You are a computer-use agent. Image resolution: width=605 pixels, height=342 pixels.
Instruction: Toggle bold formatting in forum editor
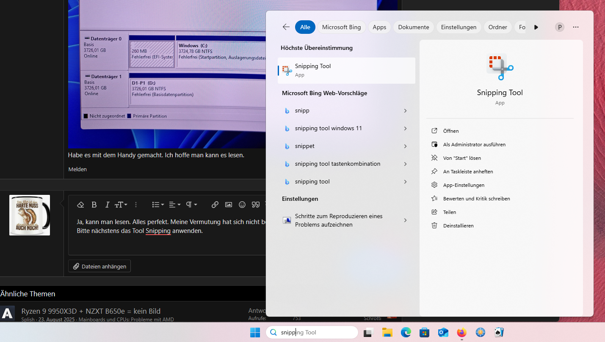(94, 205)
